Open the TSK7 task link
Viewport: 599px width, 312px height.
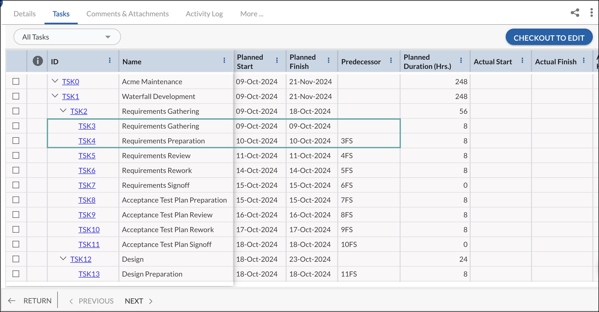click(87, 185)
